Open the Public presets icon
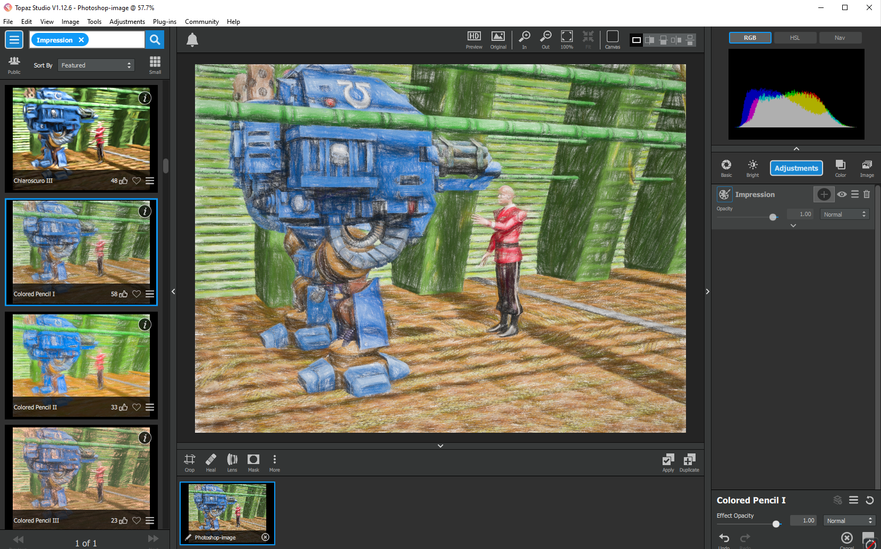The width and height of the screenshot is (881, 549). [14, 65]
